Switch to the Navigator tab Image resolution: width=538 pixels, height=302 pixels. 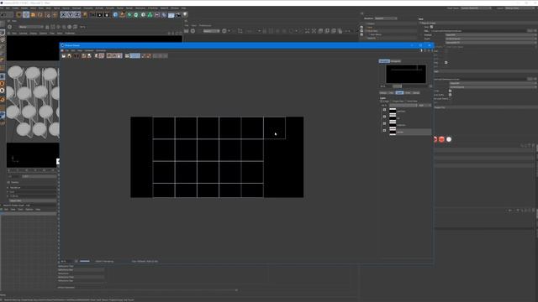384,61
